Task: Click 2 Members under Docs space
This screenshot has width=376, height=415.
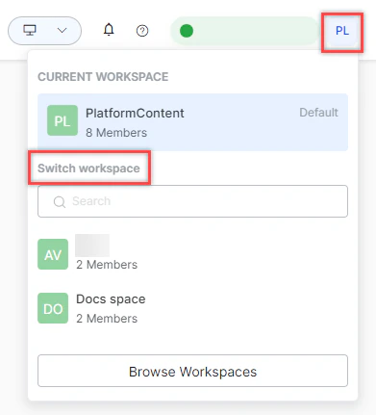Action: (107, 319)
